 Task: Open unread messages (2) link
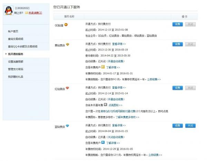pos(35,13)
